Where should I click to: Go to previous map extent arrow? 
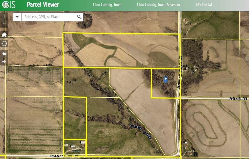tap(4, 54)
